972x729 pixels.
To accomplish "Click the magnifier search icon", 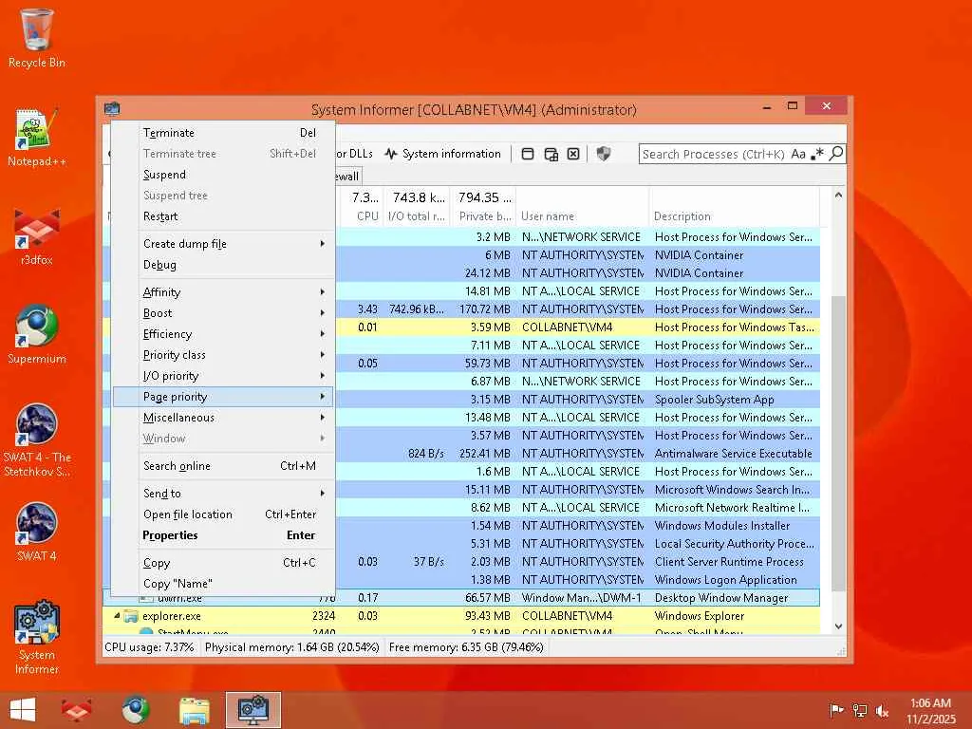I will click(835, 153).
